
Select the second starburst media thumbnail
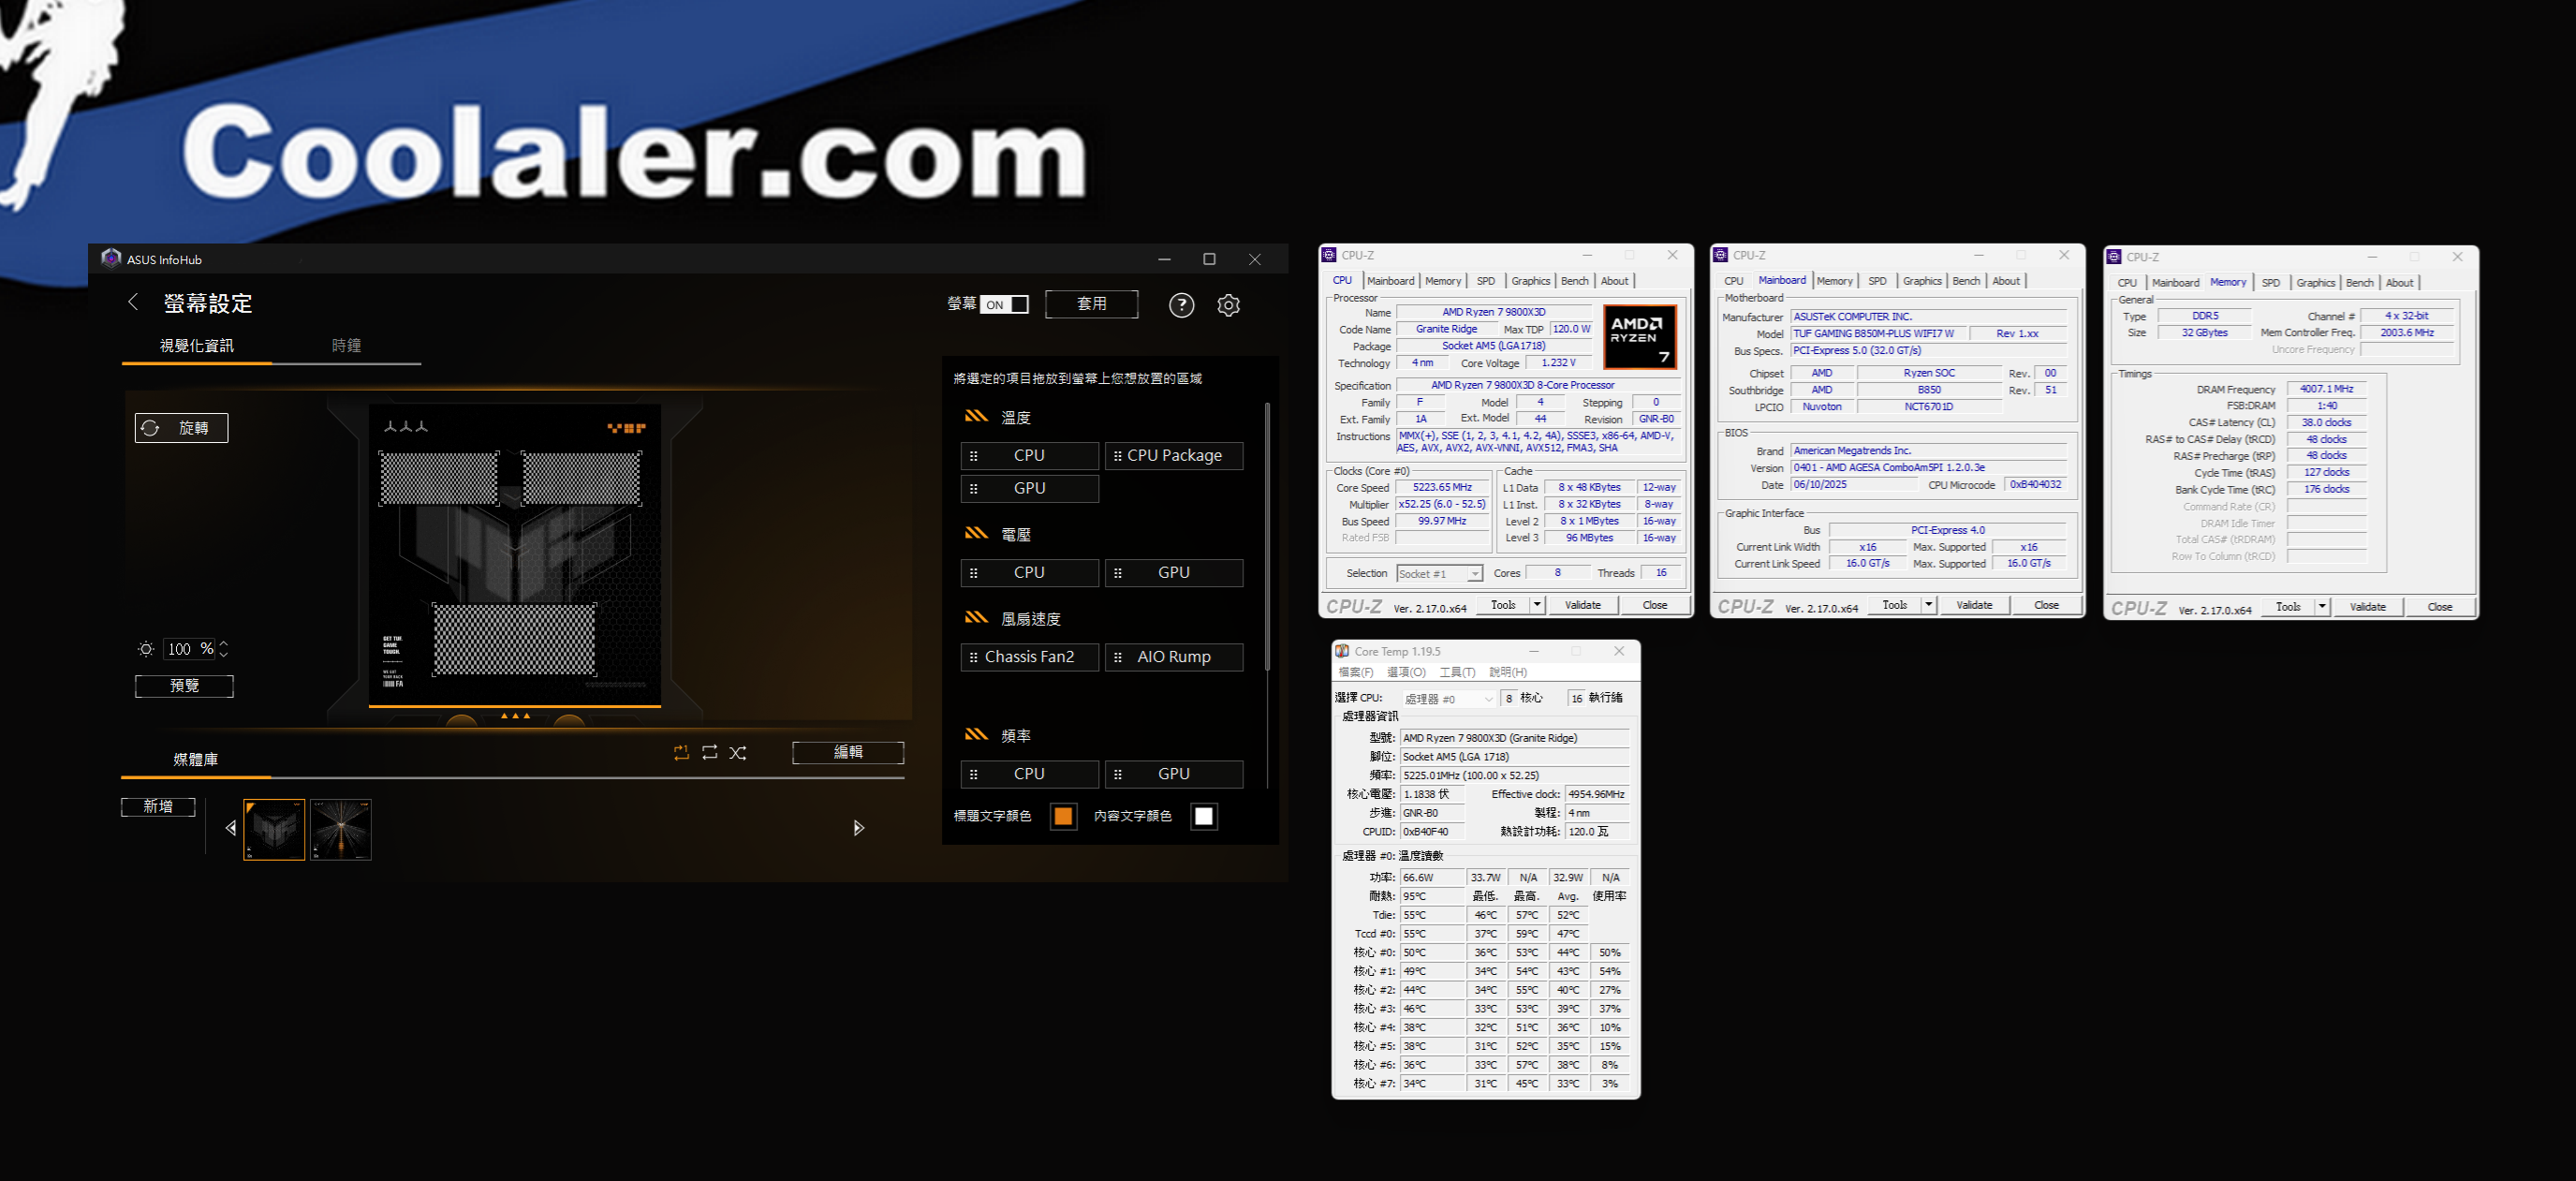click(341, 829)
